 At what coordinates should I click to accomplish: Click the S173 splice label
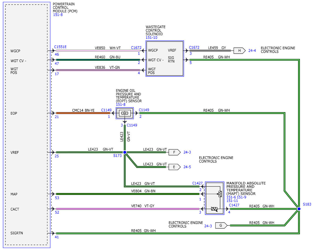[x=118, y=156]
